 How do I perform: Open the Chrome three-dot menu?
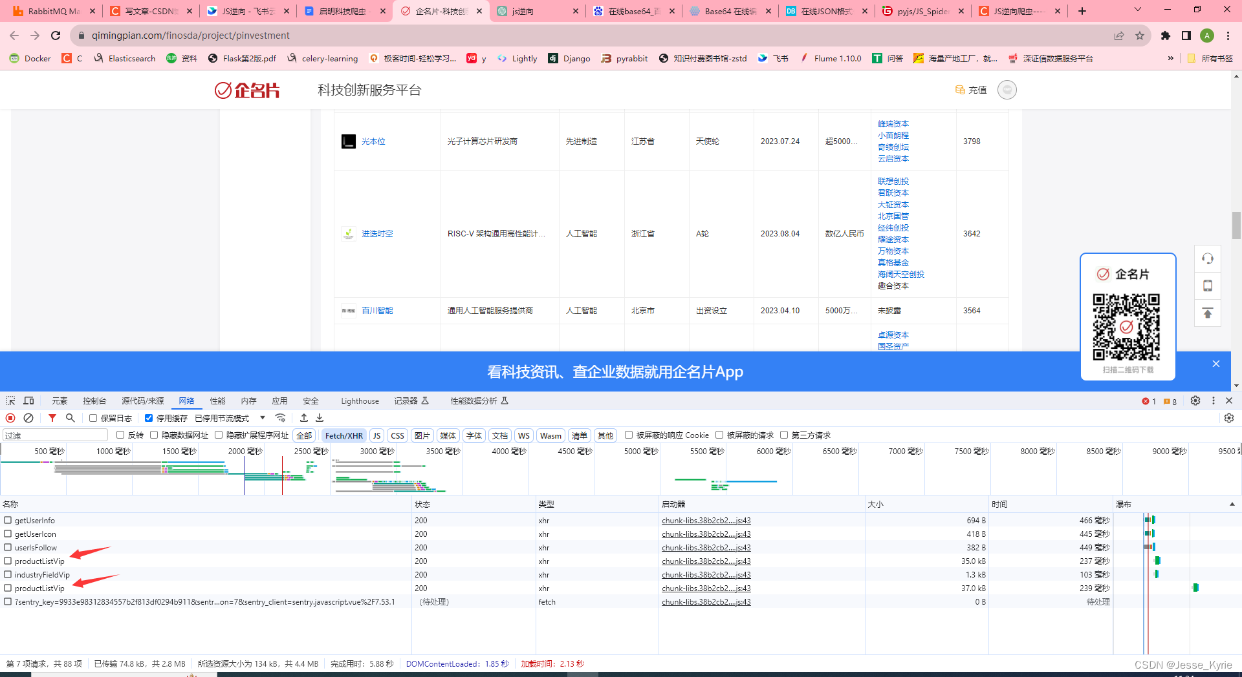pyautogui.click(x=1228, y=36)
